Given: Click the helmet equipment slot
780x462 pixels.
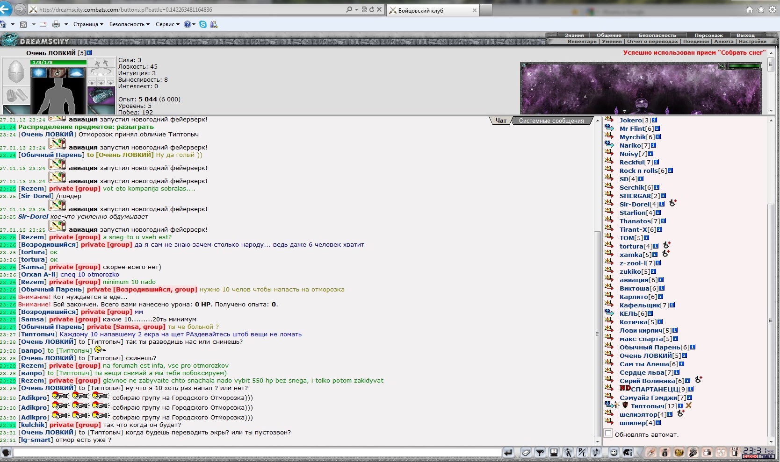Looking at the screenshot, I should click(16, 72).
